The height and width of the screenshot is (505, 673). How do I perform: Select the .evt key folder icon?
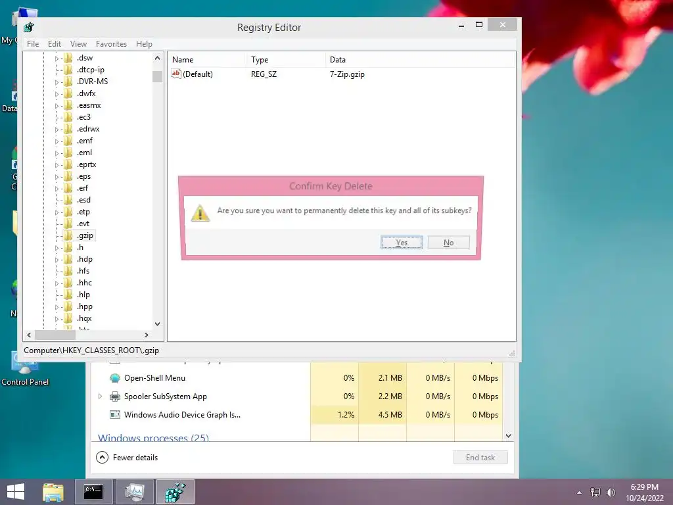68,224
